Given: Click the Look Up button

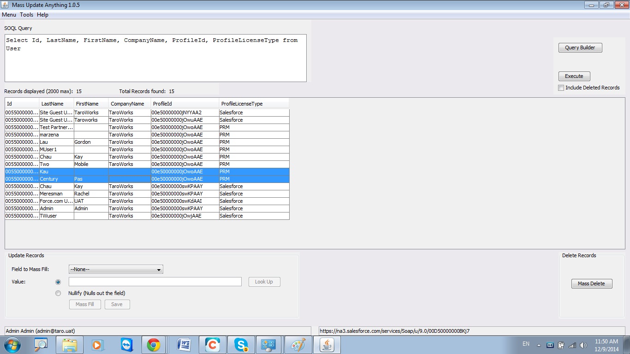Looking at the screenshot, I should coord(264,282).
